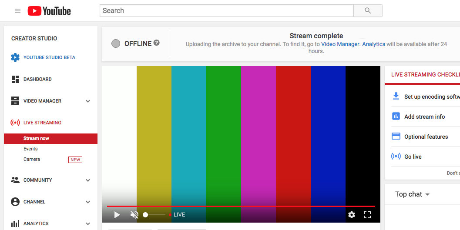This screenshot has height=230, width=460.
Task: Click the Analytics link in banner
Action: (373, 44)
